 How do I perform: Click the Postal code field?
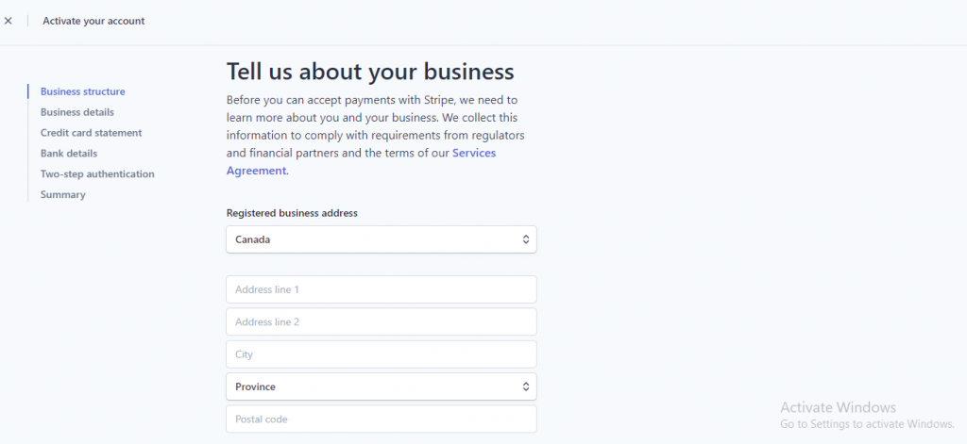click(x=382, y=419)
